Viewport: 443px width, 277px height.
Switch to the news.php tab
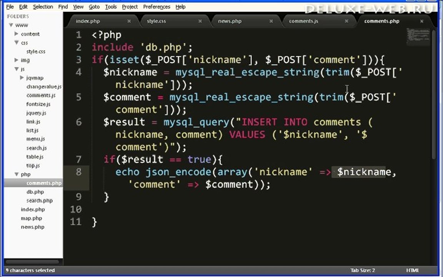[x=230, y=21]
